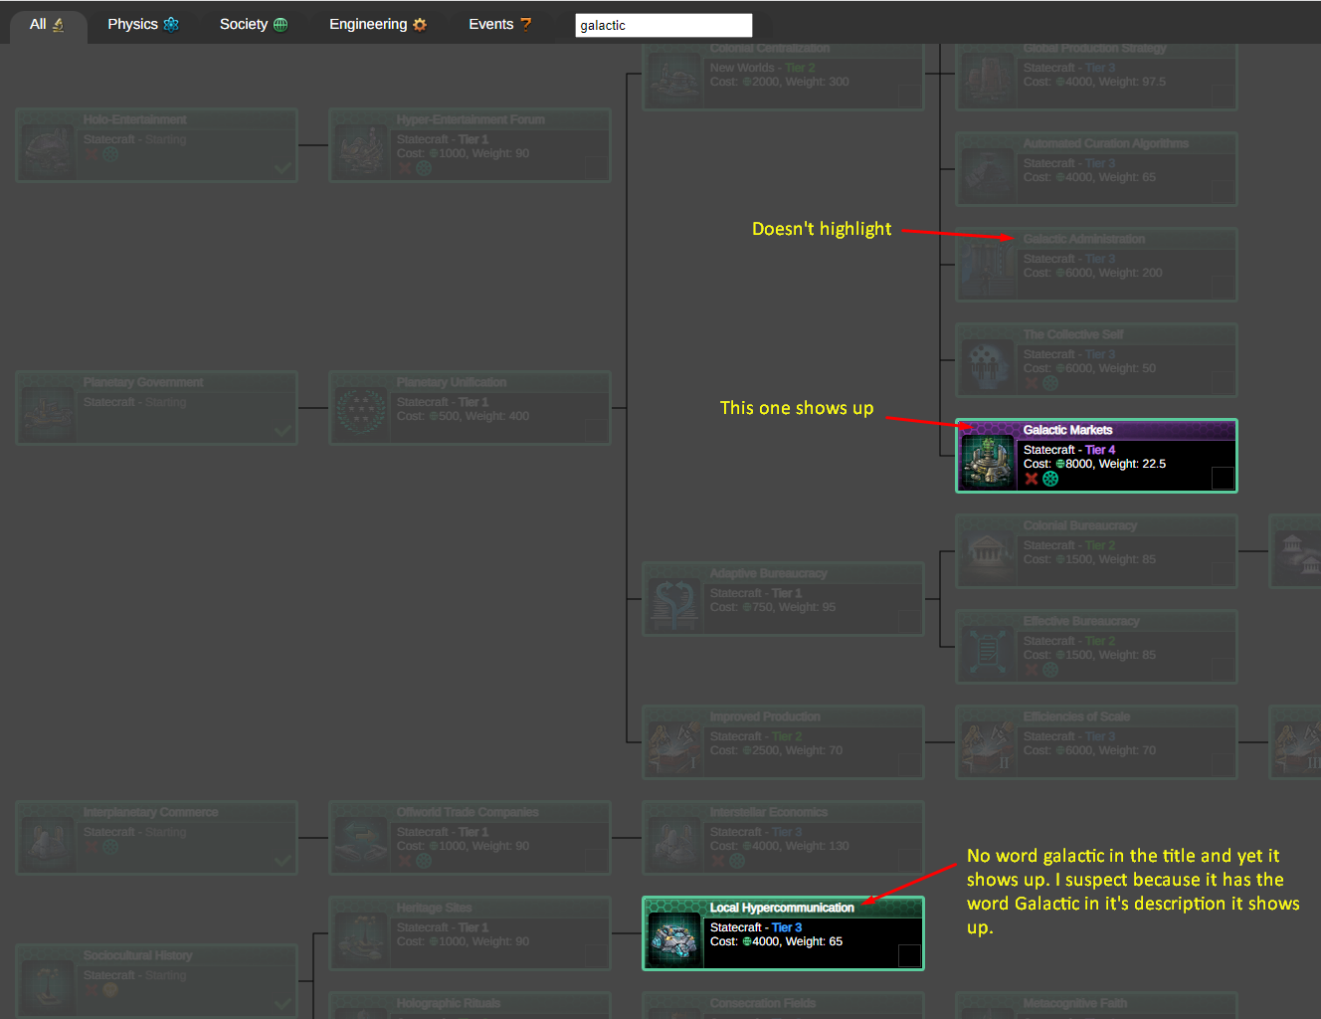Open the Adaptive Bureaucracy node details
The image size is (1321, 1019).
[x=783, y=598]
